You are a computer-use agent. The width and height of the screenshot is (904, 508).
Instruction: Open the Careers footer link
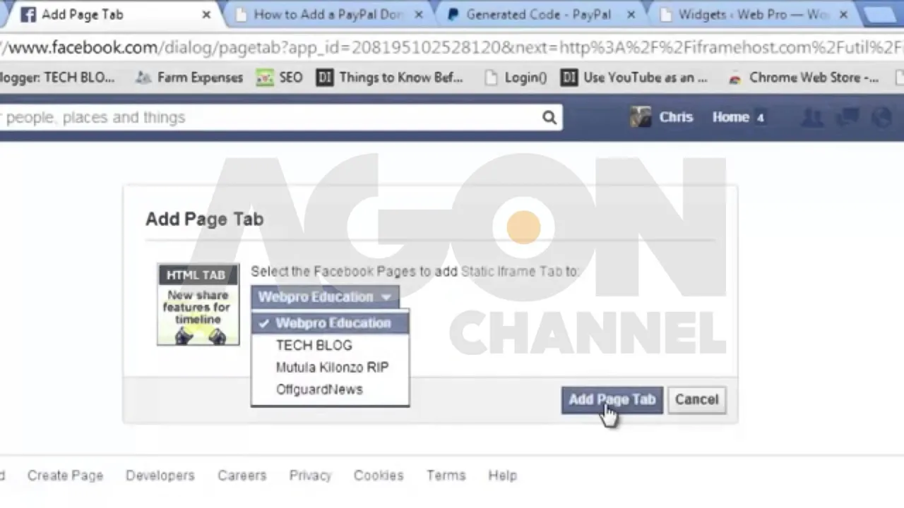click(x=242, y=476)
